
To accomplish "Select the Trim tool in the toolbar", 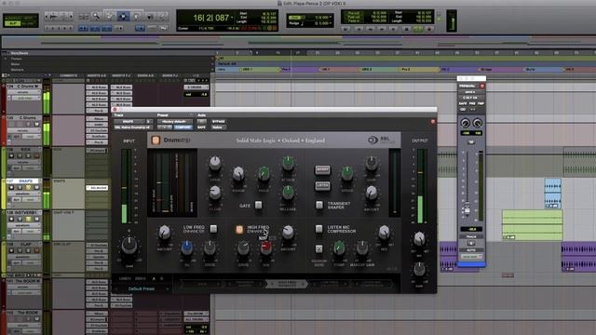I will (x=110, y=17).
